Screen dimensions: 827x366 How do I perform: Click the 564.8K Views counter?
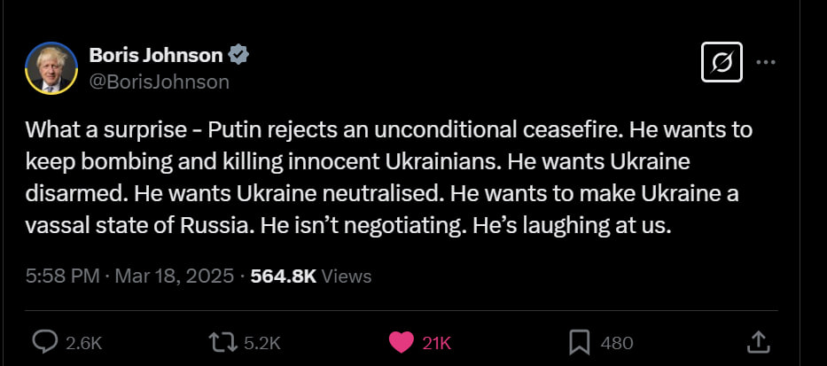[310, 276]
